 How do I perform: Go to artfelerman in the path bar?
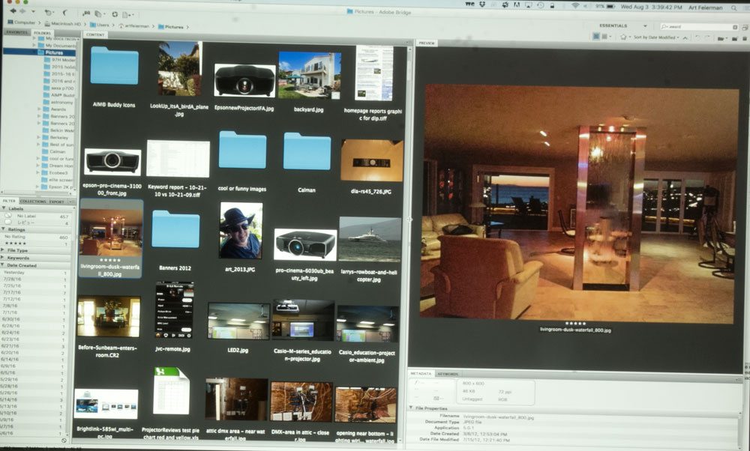coord(134,25)
